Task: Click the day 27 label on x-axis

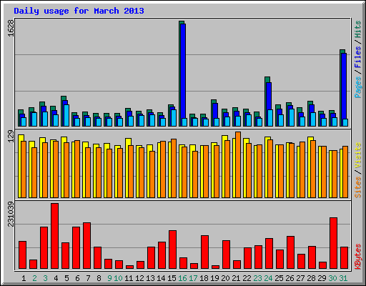Action: pos(300,278)
